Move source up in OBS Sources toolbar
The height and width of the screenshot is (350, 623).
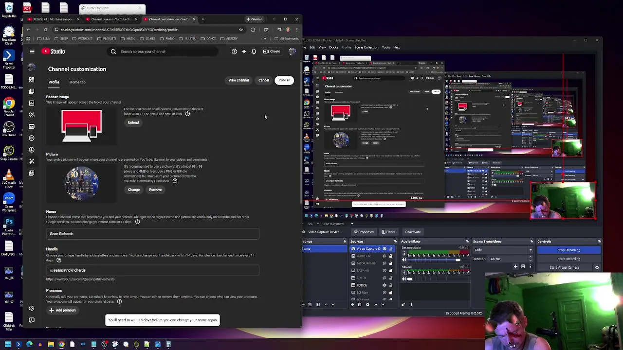coord(376,305)
